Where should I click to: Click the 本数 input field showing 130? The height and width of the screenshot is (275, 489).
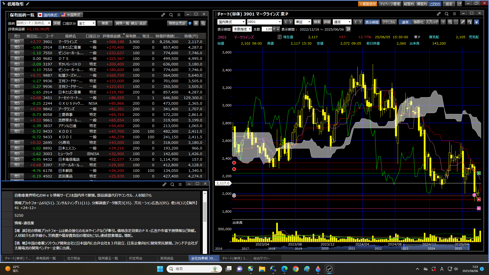(267, 29)
